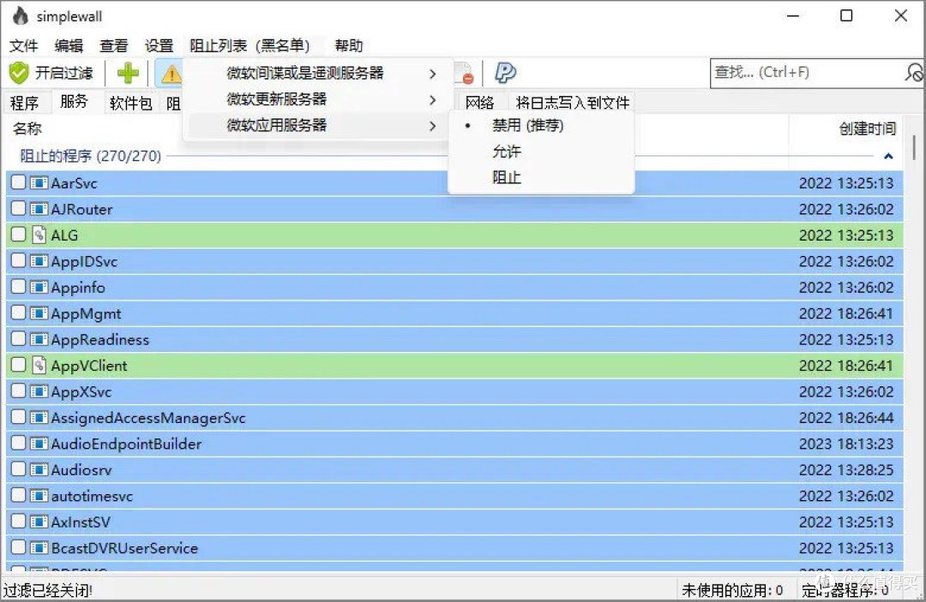The image size is (926, 602).
Task: Open the 帮助 menu
Action: point(348,45)
